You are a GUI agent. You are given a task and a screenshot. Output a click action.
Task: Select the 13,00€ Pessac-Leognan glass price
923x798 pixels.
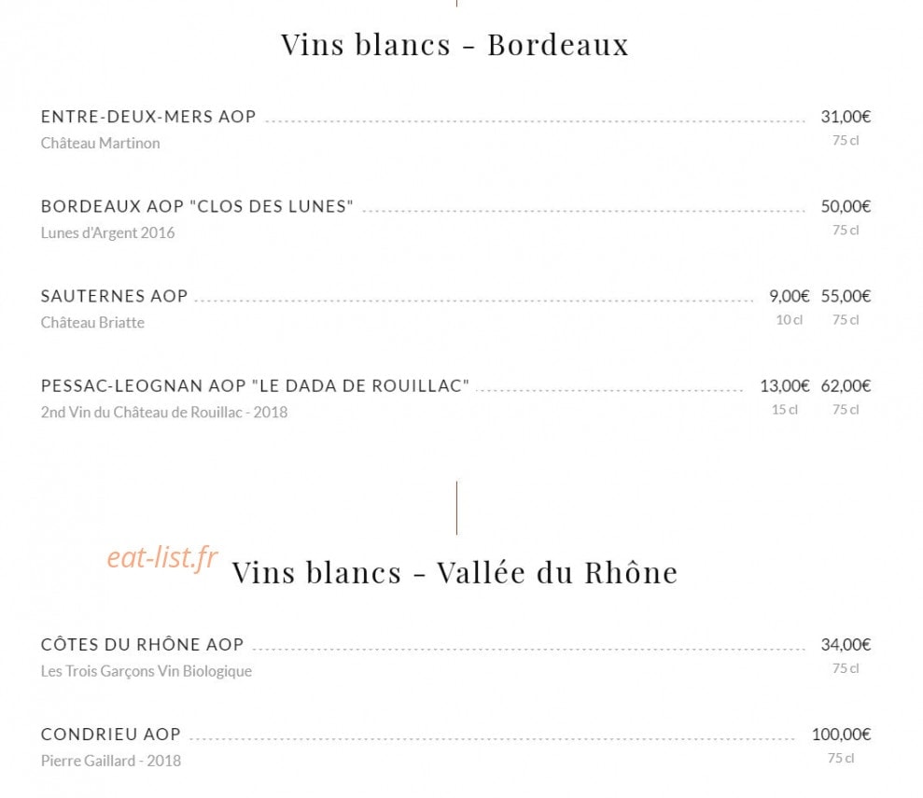[784, 386]
